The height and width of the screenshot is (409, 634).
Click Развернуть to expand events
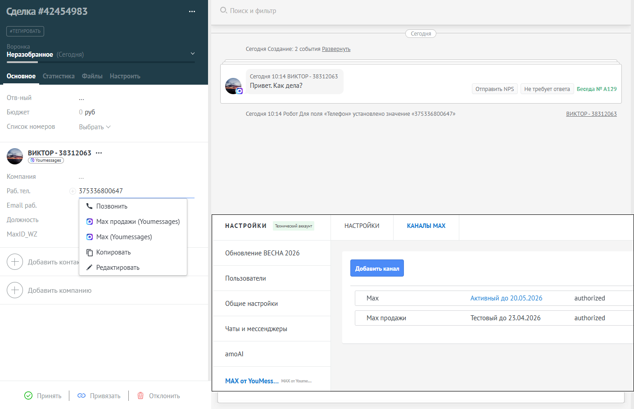click(336, 49)
